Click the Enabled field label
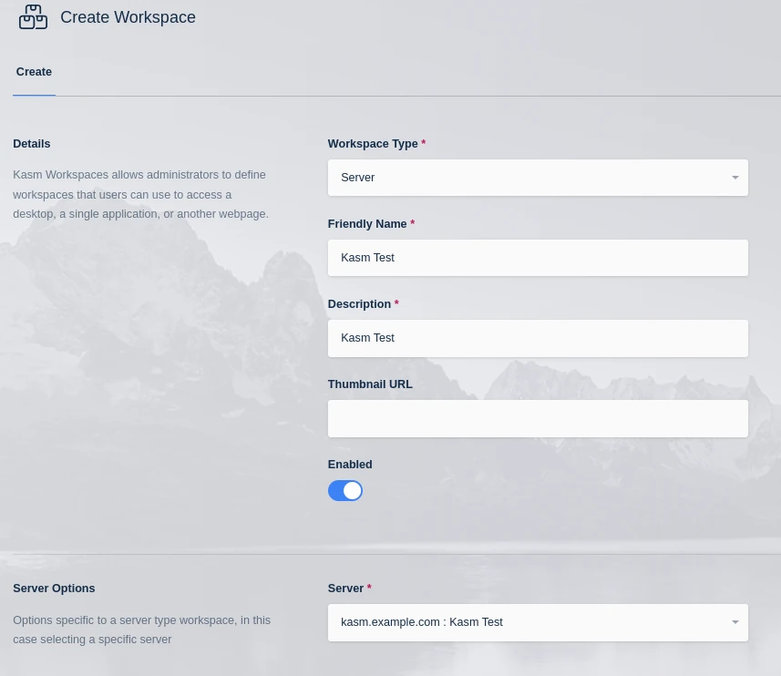Viewport: 781px width, 676px height. tap(350, 465)
